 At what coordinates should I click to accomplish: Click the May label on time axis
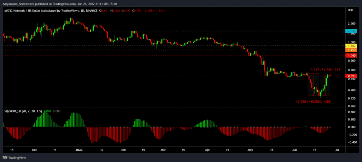[251, 150]
